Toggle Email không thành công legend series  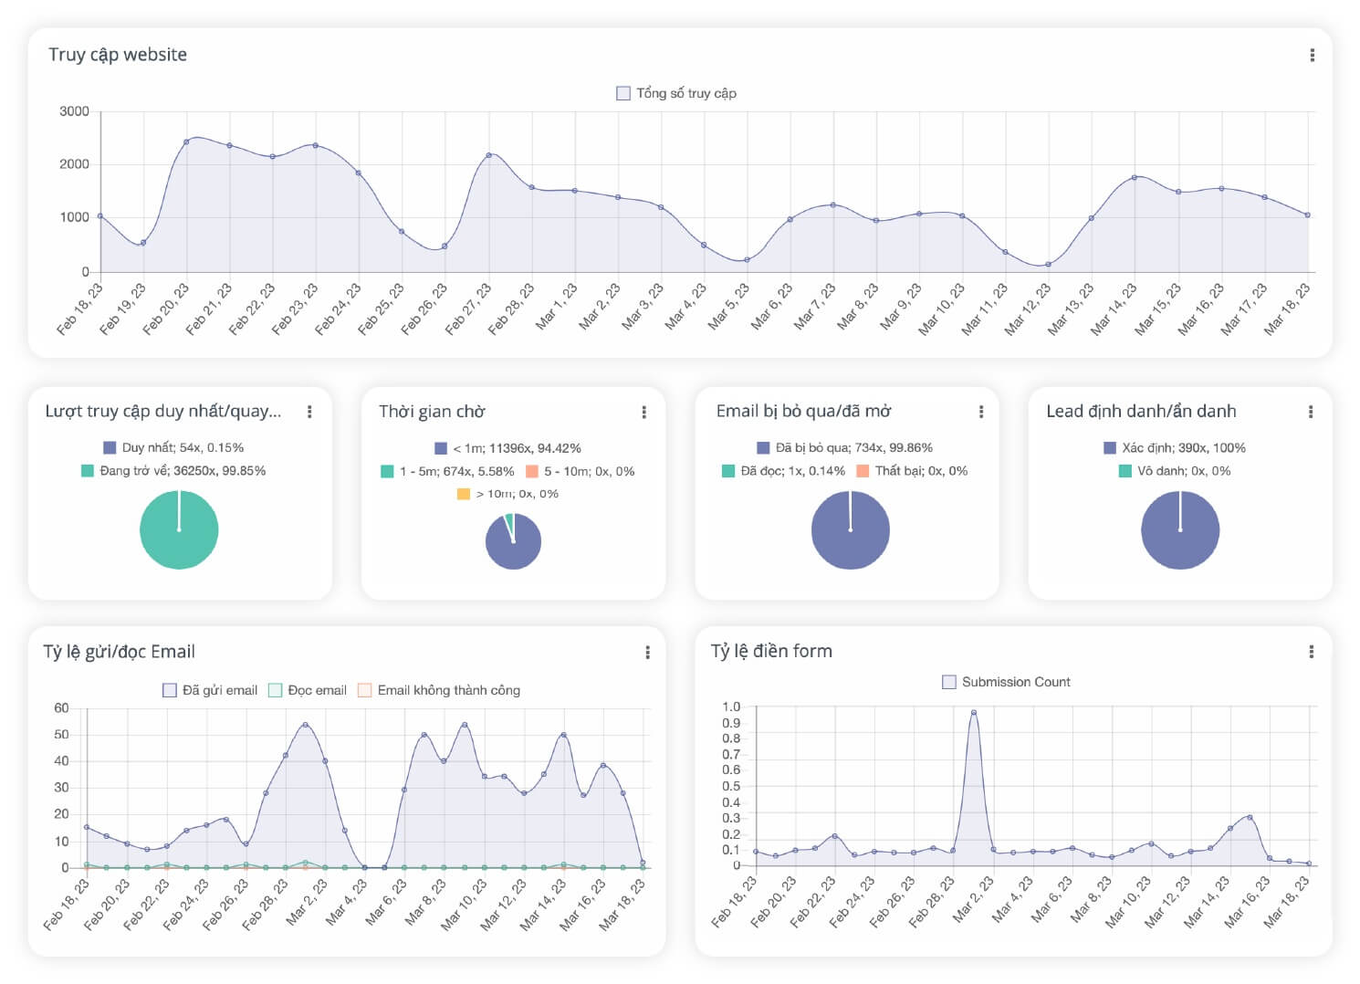[439, 690]
